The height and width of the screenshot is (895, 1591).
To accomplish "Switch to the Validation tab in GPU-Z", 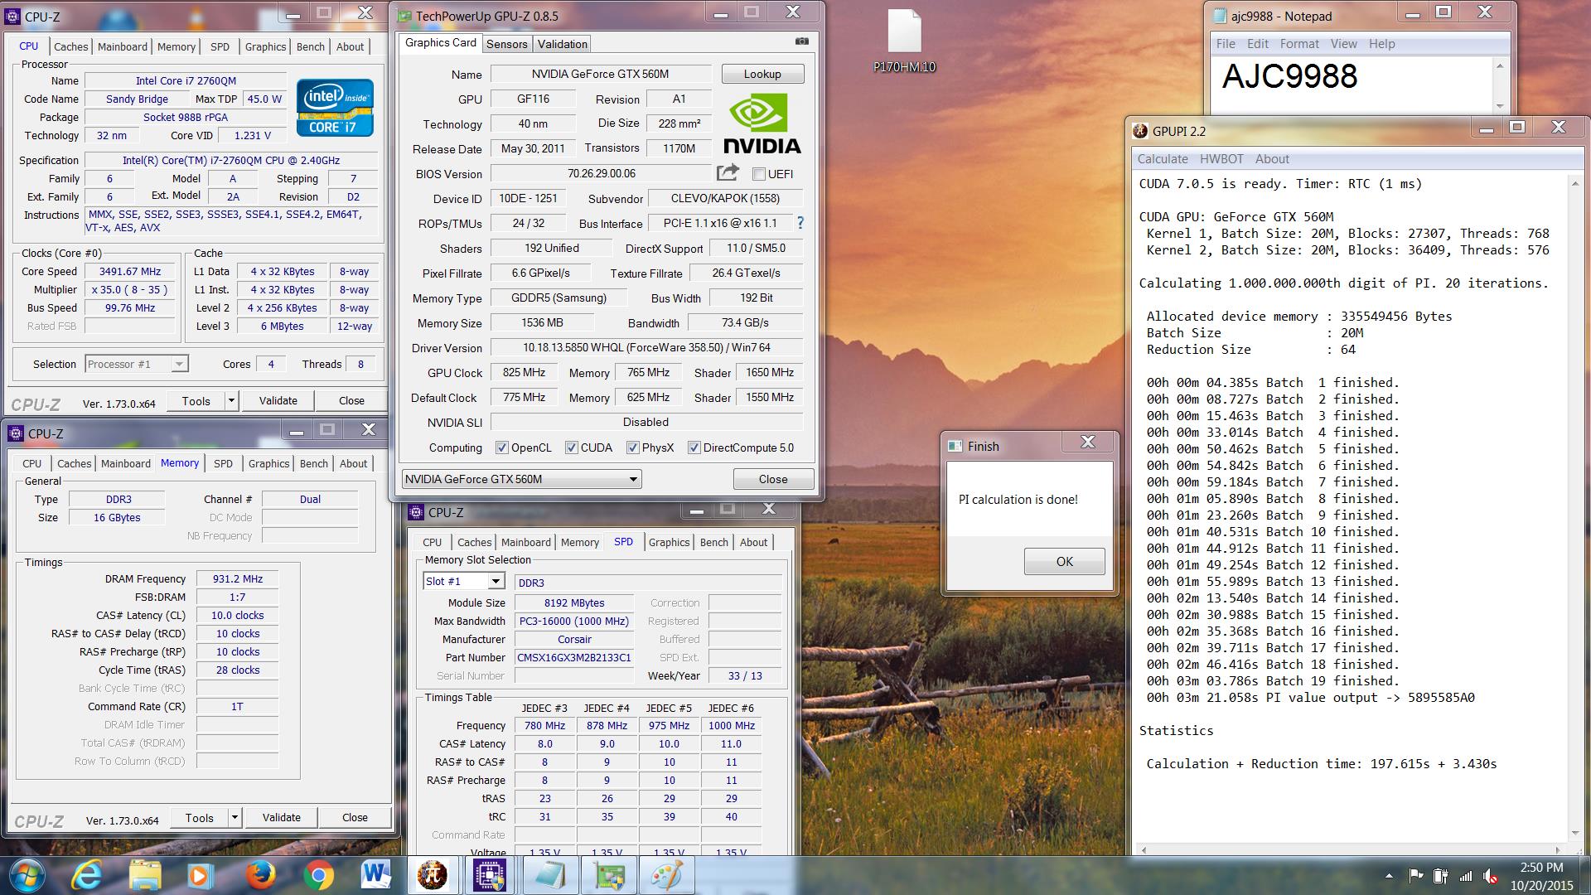I will (x=562, y=44).
